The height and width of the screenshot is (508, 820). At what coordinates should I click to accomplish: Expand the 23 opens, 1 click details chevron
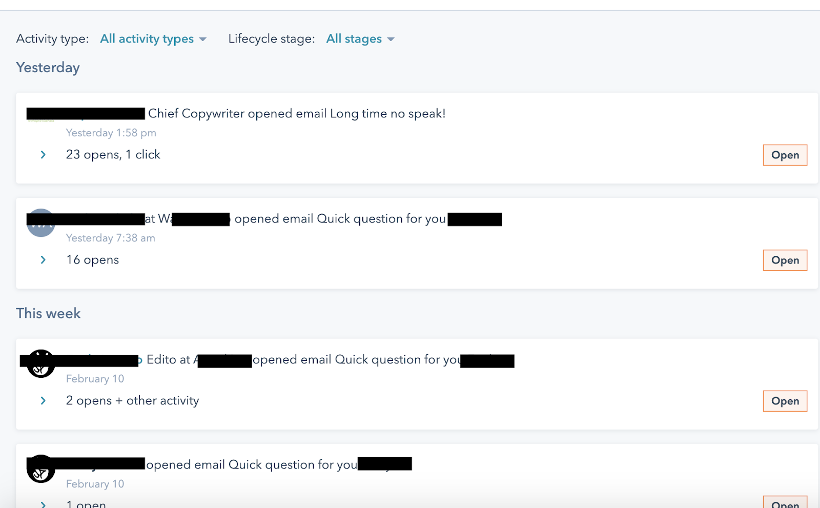(x=43, y=155)
